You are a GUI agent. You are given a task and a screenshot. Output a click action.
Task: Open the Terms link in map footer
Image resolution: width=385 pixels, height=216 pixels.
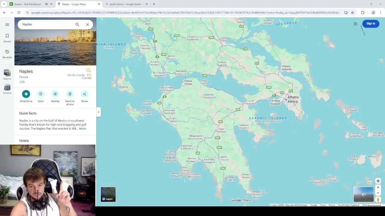click(x=323, y=205)
